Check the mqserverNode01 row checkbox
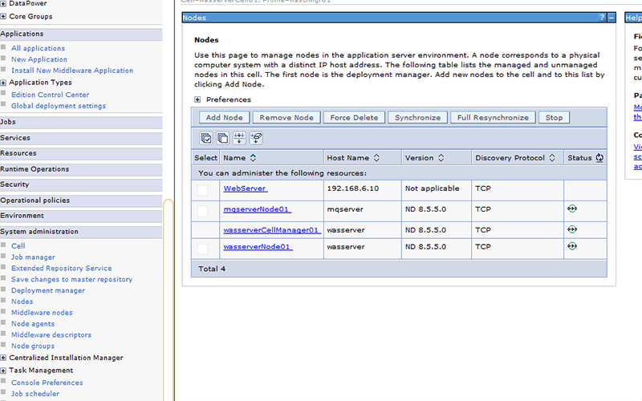The height and width of the screenshot is (401, 642). [203, 211]
